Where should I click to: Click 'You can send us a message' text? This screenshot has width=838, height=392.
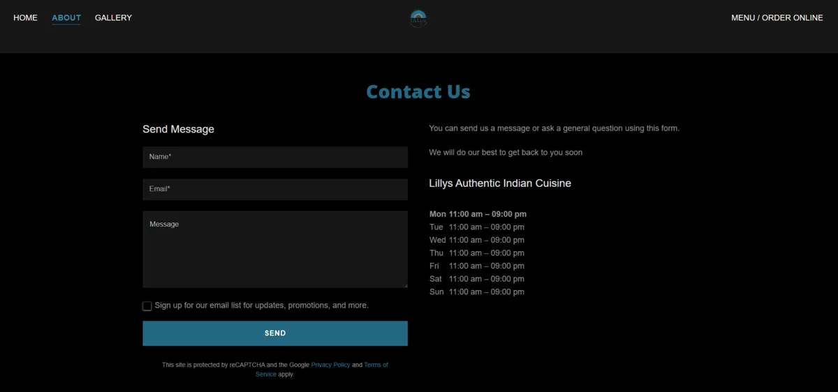click(x=554, y=128)
